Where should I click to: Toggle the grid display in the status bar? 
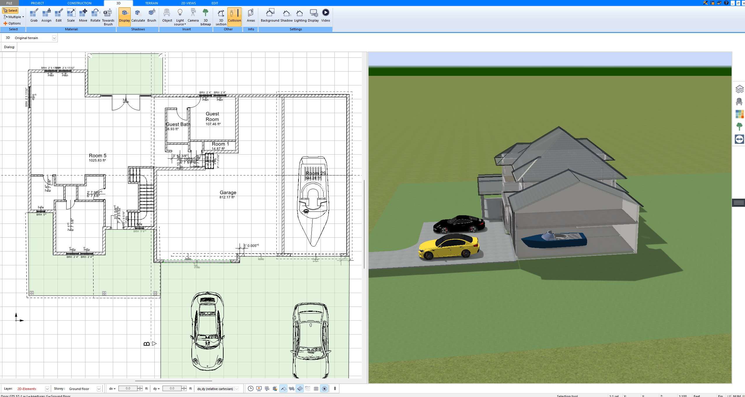pos(316,389)
